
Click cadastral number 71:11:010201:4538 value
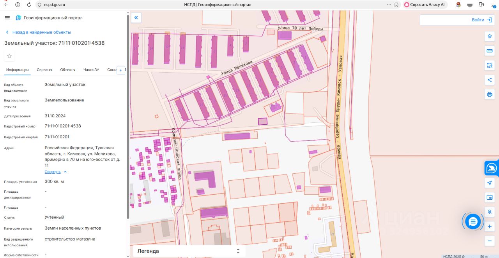tap(63, 126)
